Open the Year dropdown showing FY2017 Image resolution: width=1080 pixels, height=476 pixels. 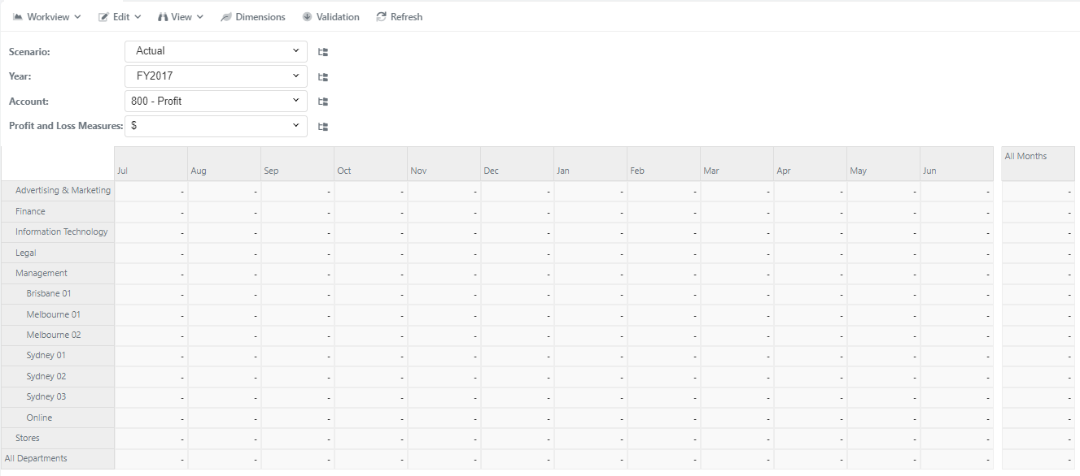click(216, 76)
